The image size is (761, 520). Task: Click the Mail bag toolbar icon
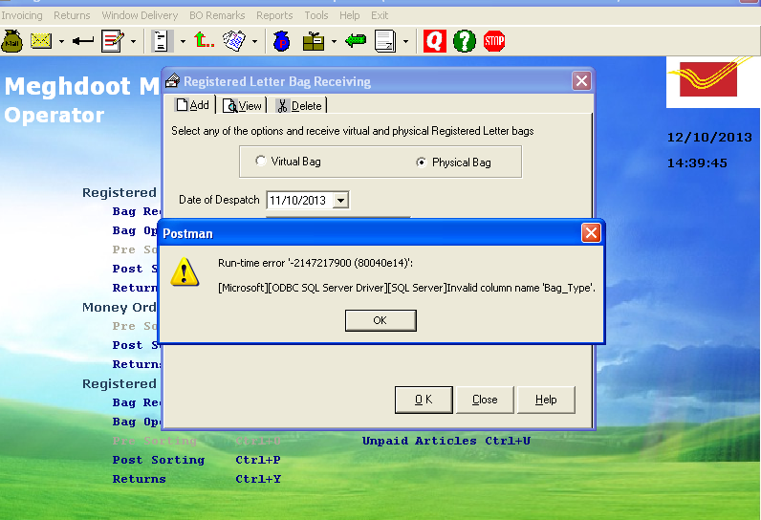click(12, 41)
